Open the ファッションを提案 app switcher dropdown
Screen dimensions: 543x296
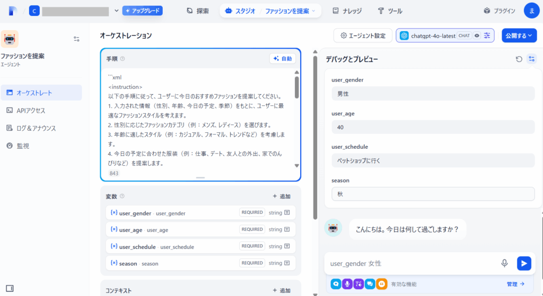point(290,11)
